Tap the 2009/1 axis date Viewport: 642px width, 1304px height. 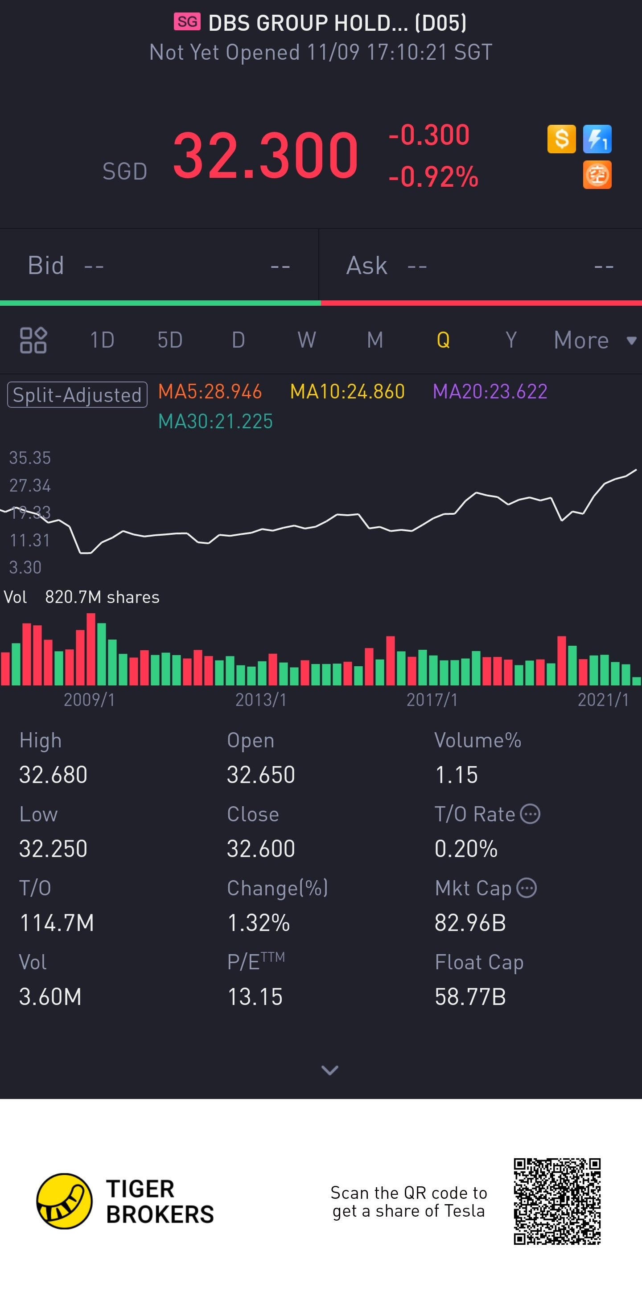click(x=89, y=700)
